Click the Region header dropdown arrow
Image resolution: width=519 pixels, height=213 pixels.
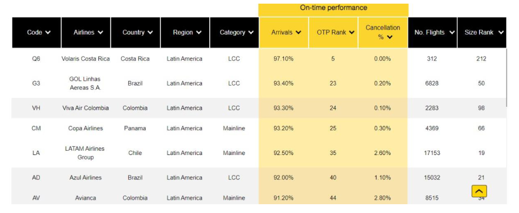199,33
